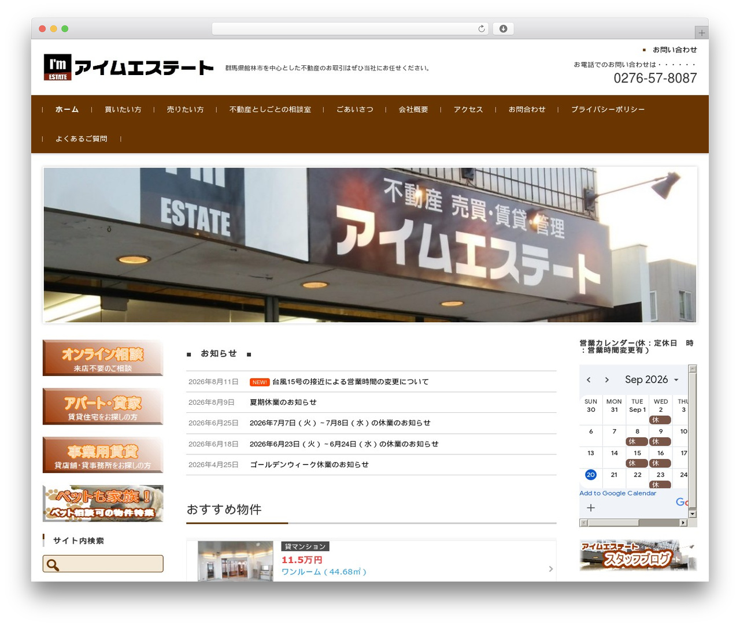Go to next month in calendar
This screenshot has width=740, height=626.
pyautogui.click(x=606, y=379)
